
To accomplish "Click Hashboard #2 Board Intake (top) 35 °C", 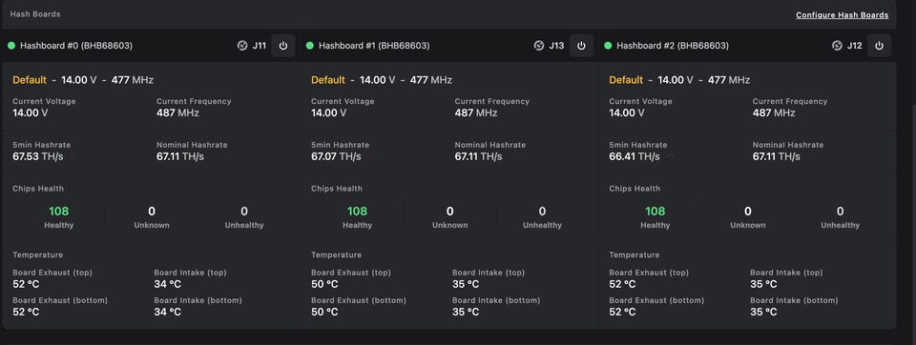I will click(x=763, y=284).
